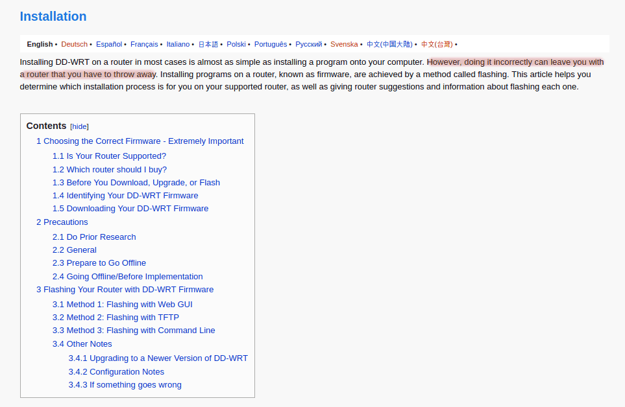Screen dimensions: 625x407
Task: Jump to Before You Download, Upgrade, or Flash
Action: [x=136, y=183]
